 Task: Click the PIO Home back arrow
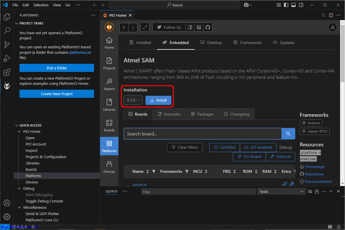coord(124,27)
